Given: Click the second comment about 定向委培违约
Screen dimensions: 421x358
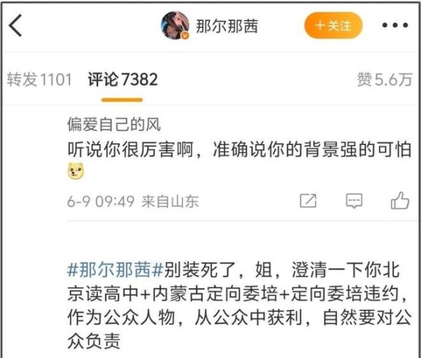Looking at the screenshot, I should [x=239, y=305].
